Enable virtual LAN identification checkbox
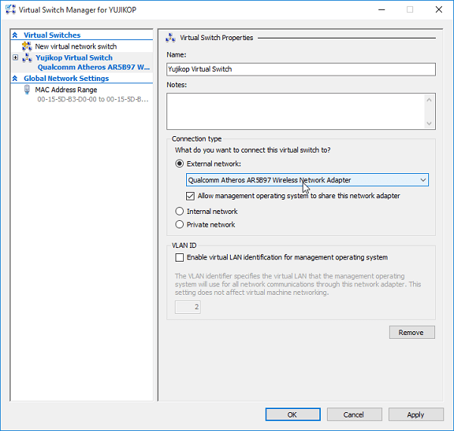 point(179,257)
